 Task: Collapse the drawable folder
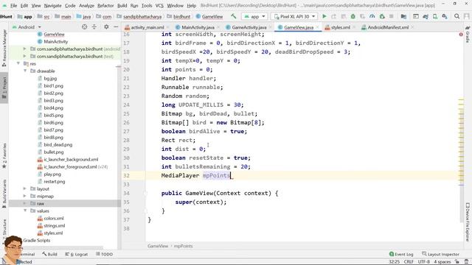(25, 71)
